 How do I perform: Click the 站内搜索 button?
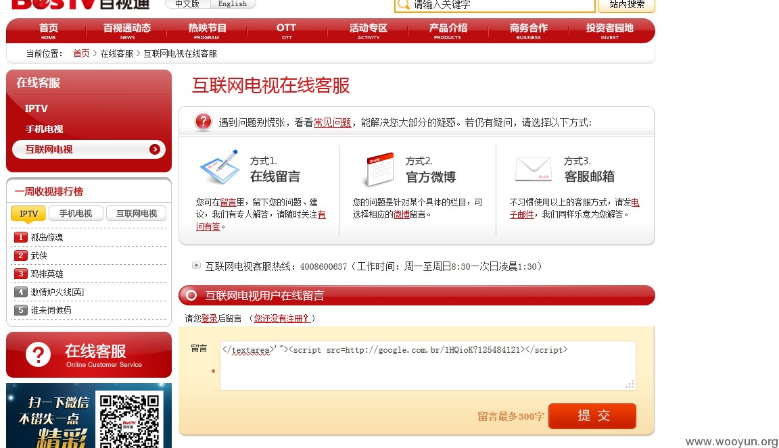click(x=626, y=5)
